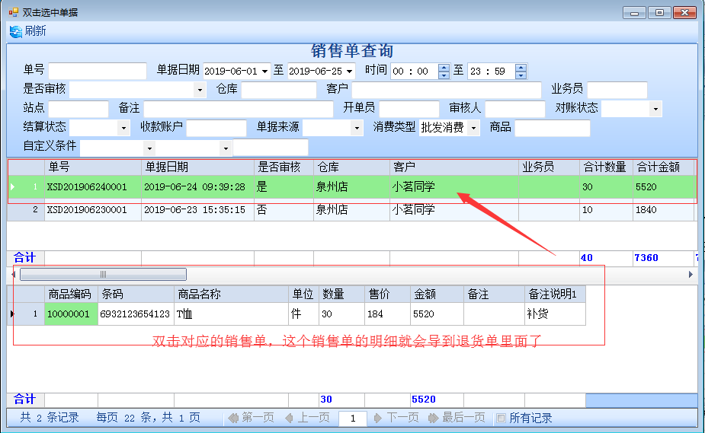Click the 最后一页 last page arrow icon
705x433 pixels.
(433, 419)
